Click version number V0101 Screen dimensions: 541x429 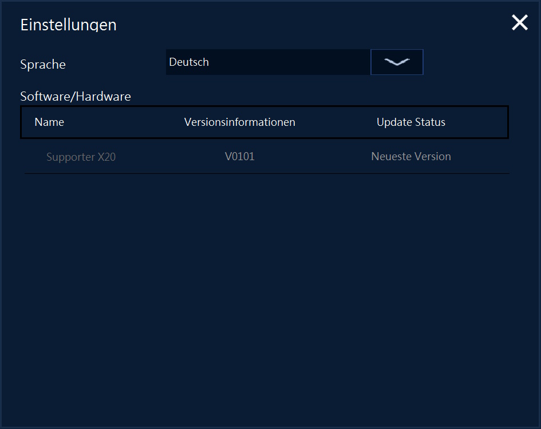[x=240, y=156]
